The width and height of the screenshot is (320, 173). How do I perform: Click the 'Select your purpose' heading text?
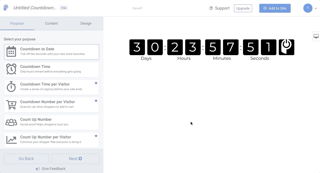tap(19, 39)
